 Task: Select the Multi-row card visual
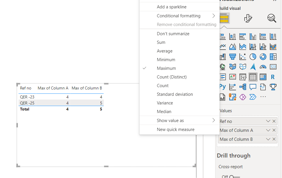pyautogui.click(x=223, y=77)
